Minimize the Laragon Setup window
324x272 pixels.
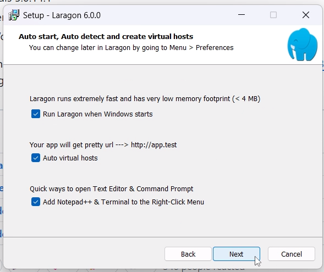point(241,15)
